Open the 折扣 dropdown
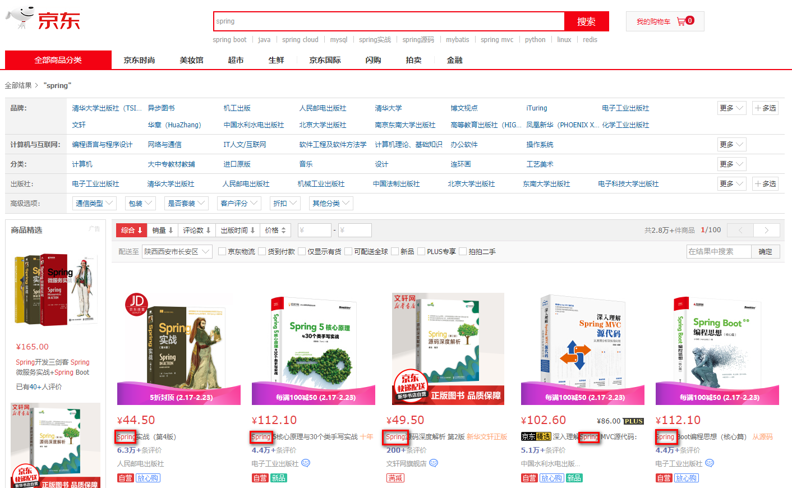Screen dimensions: 792x488 point(285,203)
